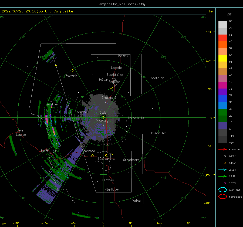Click the 04DK legend text
Screen dimensions: 243x227
click(232, 156)
